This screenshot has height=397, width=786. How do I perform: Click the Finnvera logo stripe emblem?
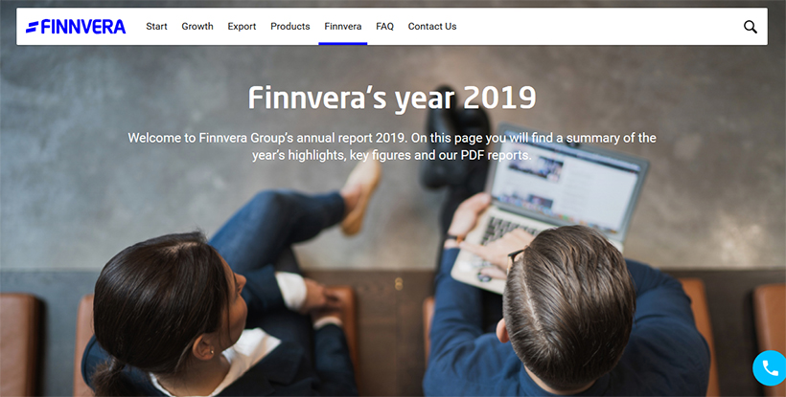(32, 27)
